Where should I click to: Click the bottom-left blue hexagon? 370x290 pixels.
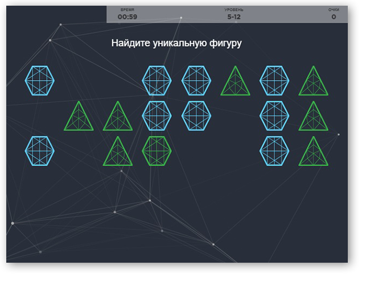coord(40,151)
